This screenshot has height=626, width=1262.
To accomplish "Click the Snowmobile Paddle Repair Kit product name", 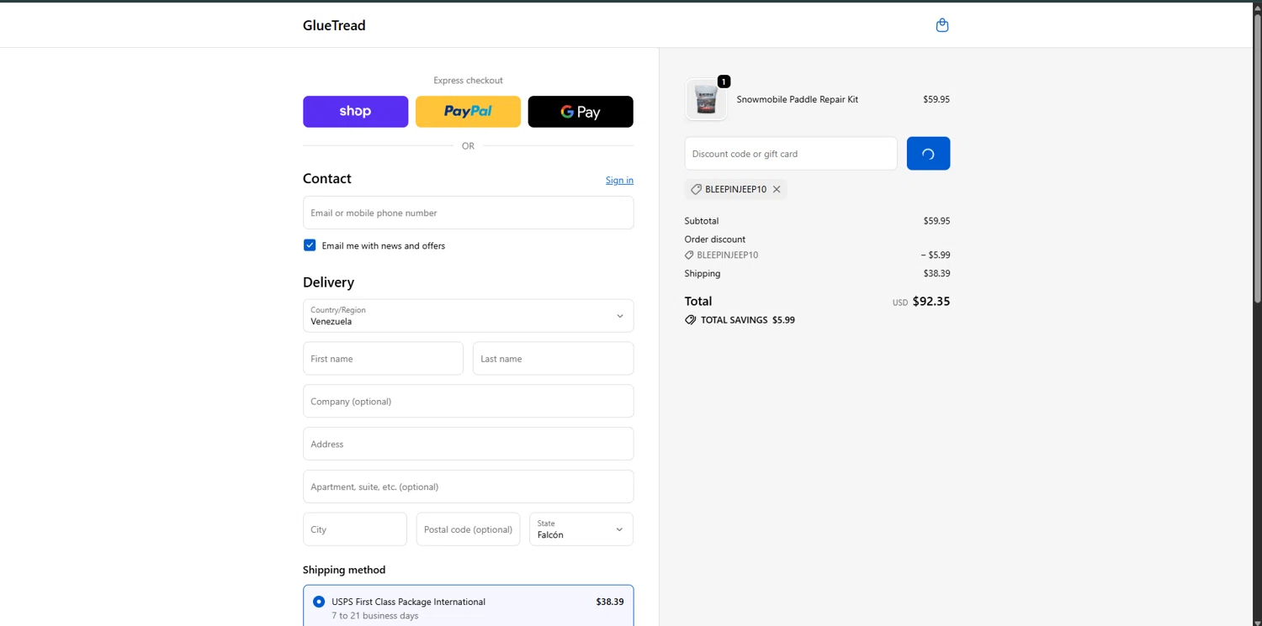I will tap(798, 99).
